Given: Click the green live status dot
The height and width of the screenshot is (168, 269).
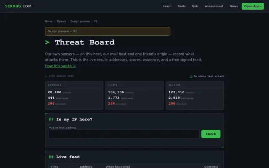Looking at the screenshot, I should 46,76.
